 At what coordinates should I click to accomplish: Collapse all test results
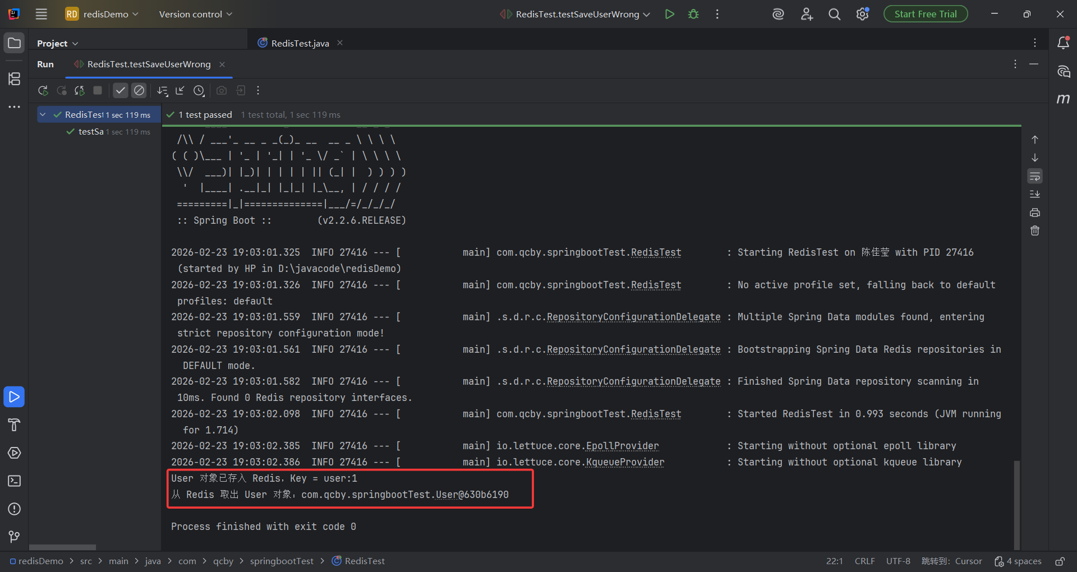180,90
